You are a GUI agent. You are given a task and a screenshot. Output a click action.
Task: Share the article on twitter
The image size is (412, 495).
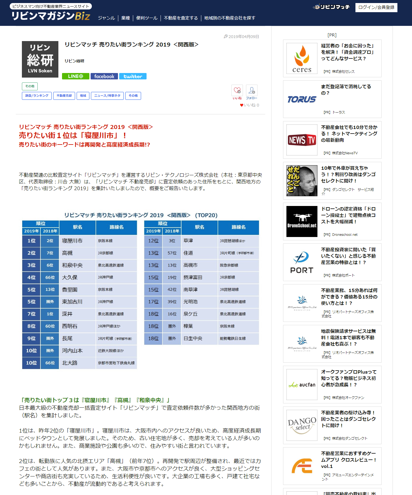[133, 76]
